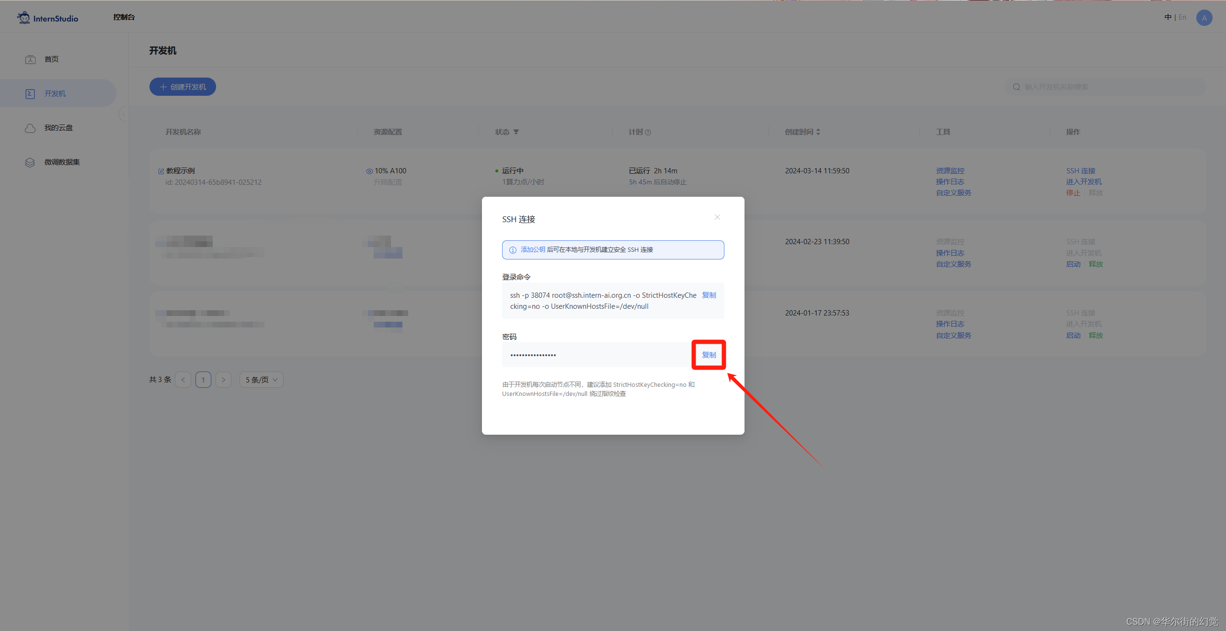1226x631 pixels.
Task: Click 停止 for 教程示例 row
Action: tap(1073, 192)
